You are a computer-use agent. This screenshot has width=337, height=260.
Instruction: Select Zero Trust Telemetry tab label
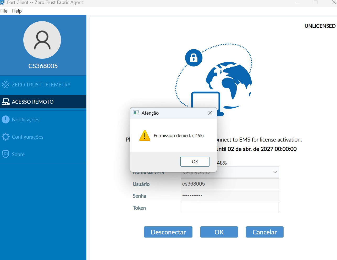[x=41, y=85]
